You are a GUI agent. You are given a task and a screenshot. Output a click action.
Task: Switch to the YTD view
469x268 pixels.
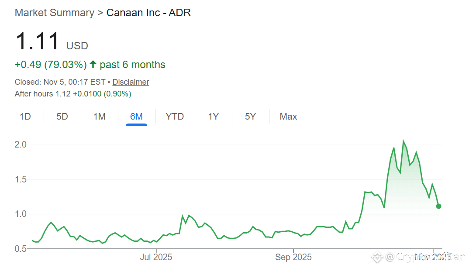click(x=175, y=116)
